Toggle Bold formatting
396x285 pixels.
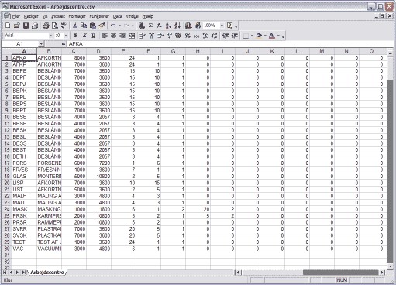76,36
